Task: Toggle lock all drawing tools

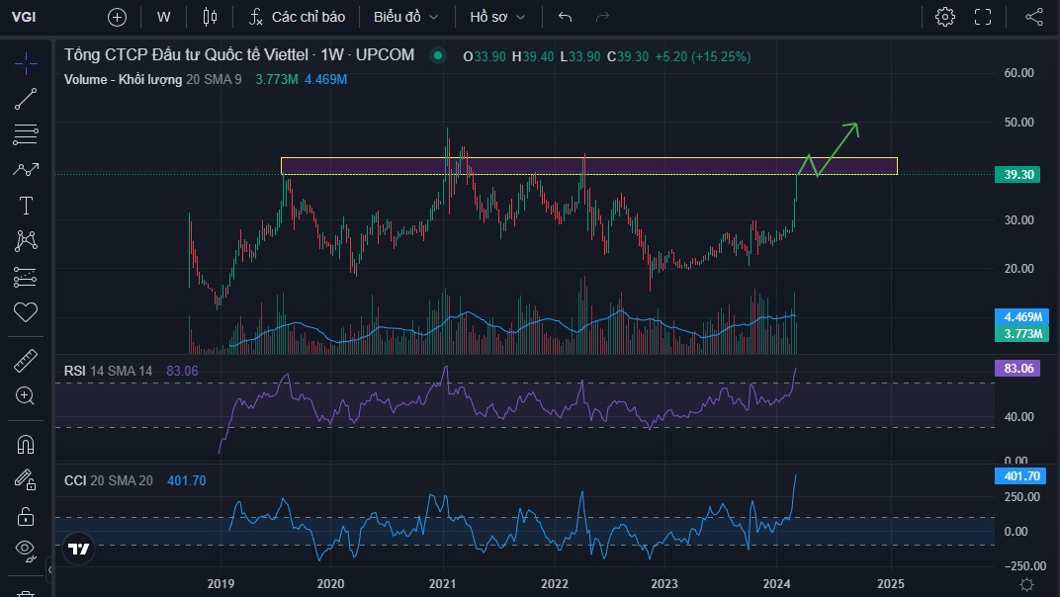Action: click(26, 517)
